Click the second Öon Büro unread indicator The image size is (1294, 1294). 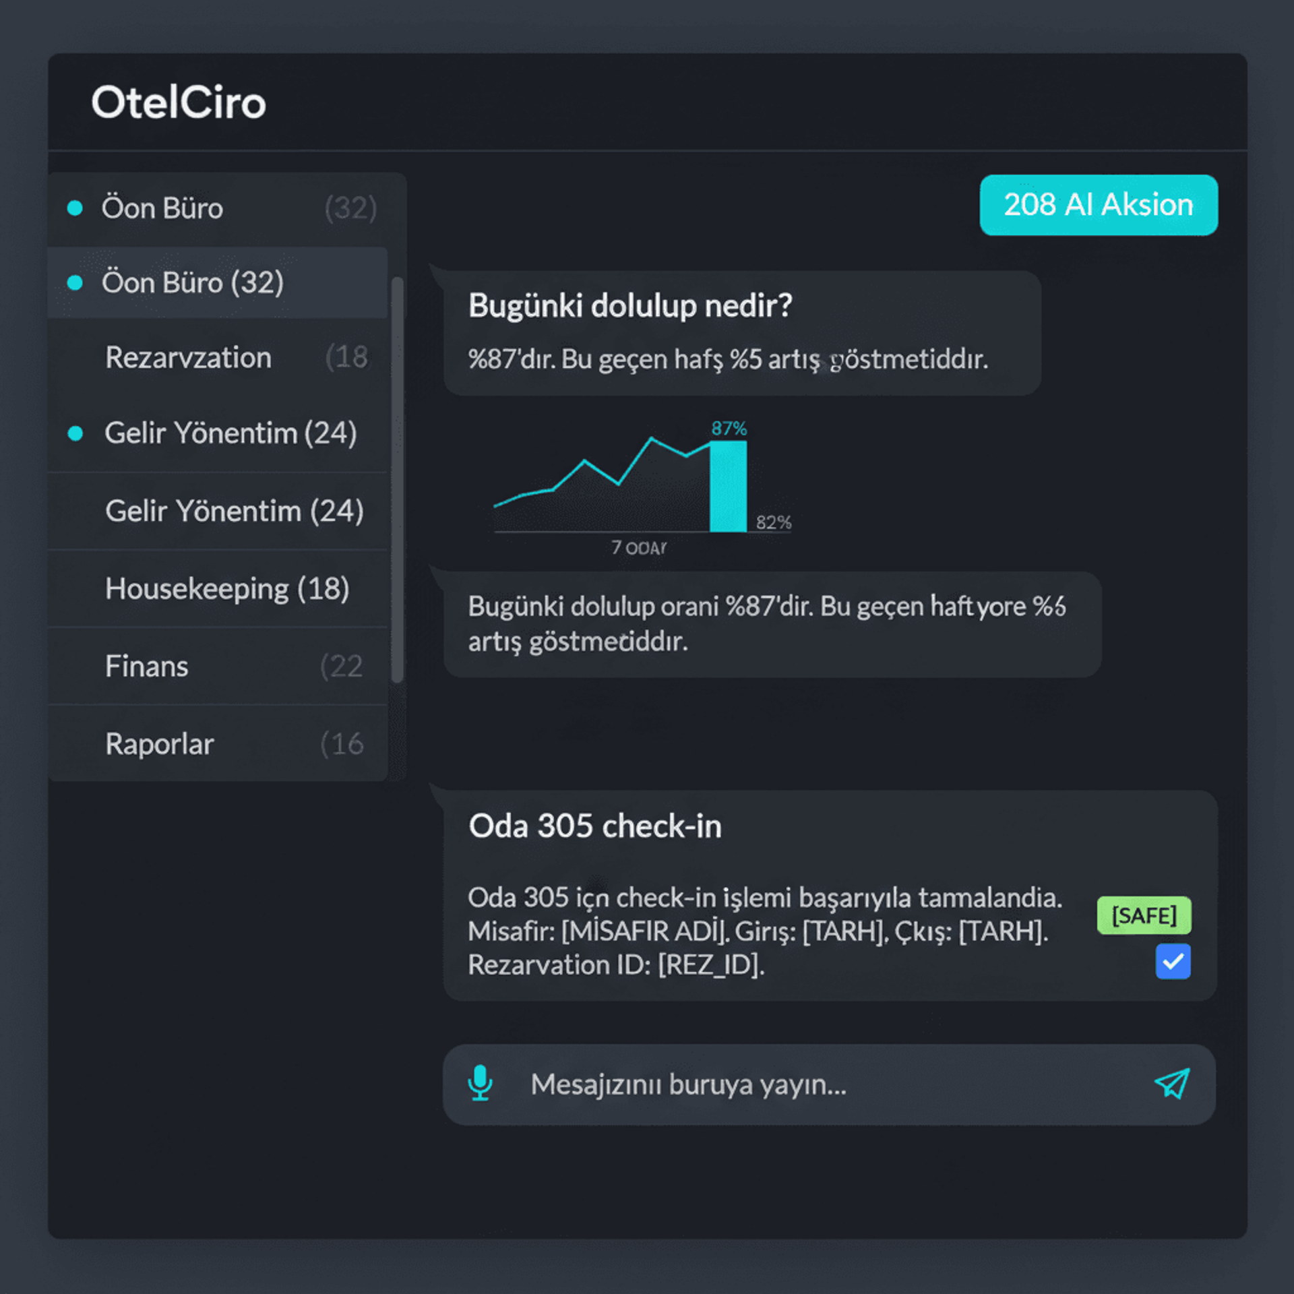(74, 282)
